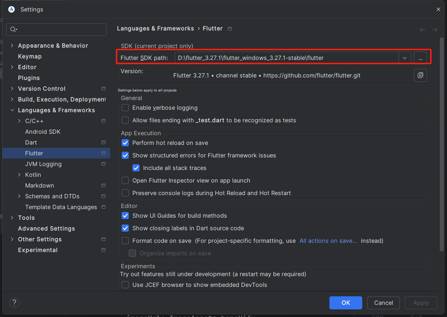Click the OK button
The image size is (447, 317).
click(345, 303)
